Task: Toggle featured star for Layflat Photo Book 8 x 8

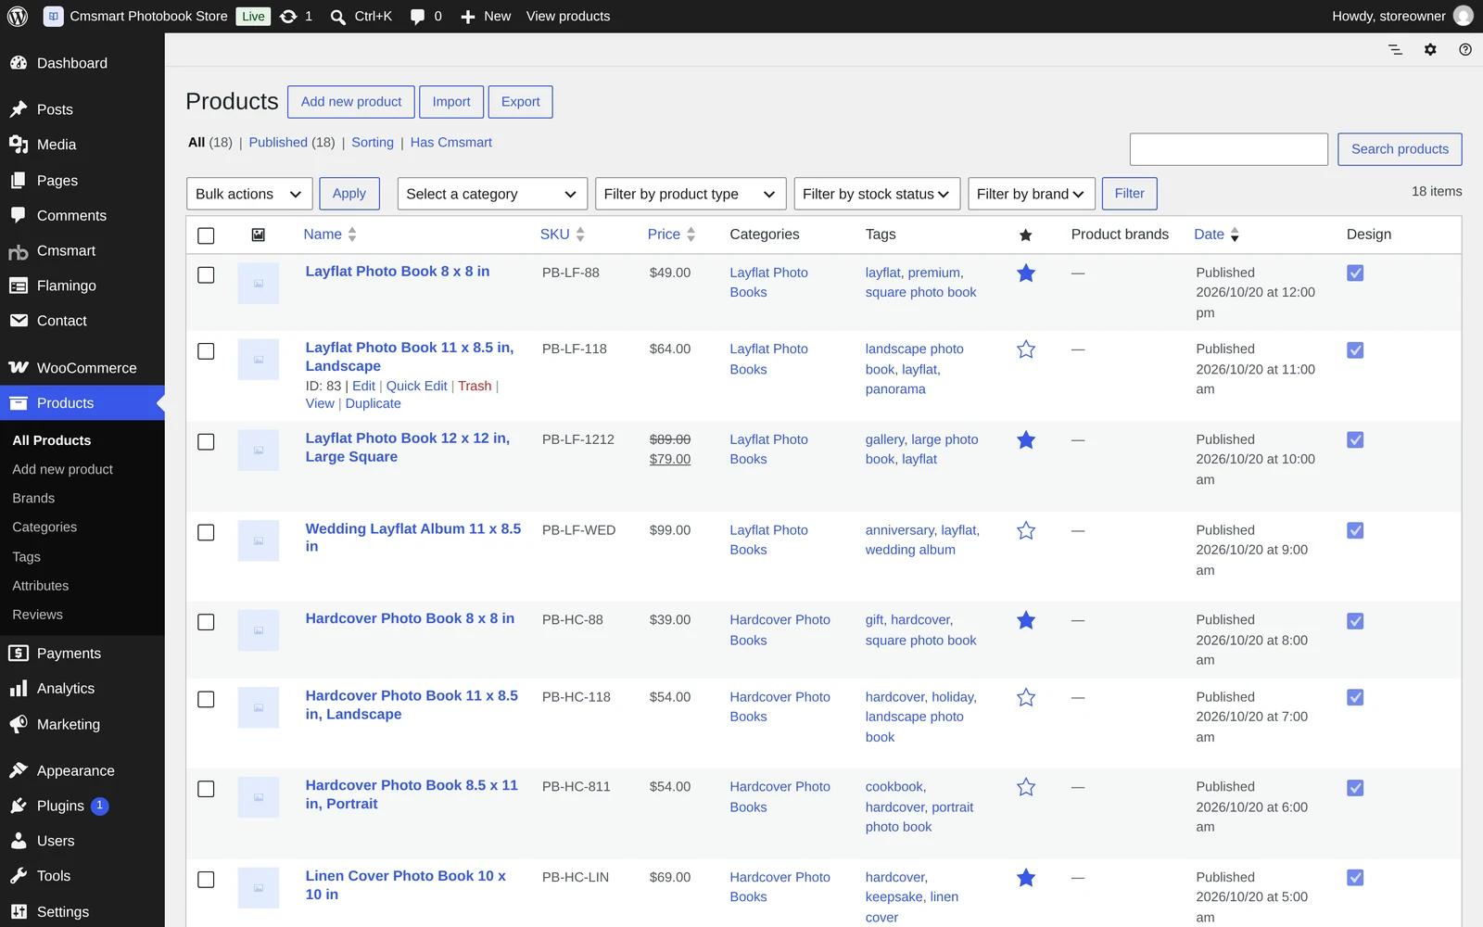Action: [x=1026, y=273]
